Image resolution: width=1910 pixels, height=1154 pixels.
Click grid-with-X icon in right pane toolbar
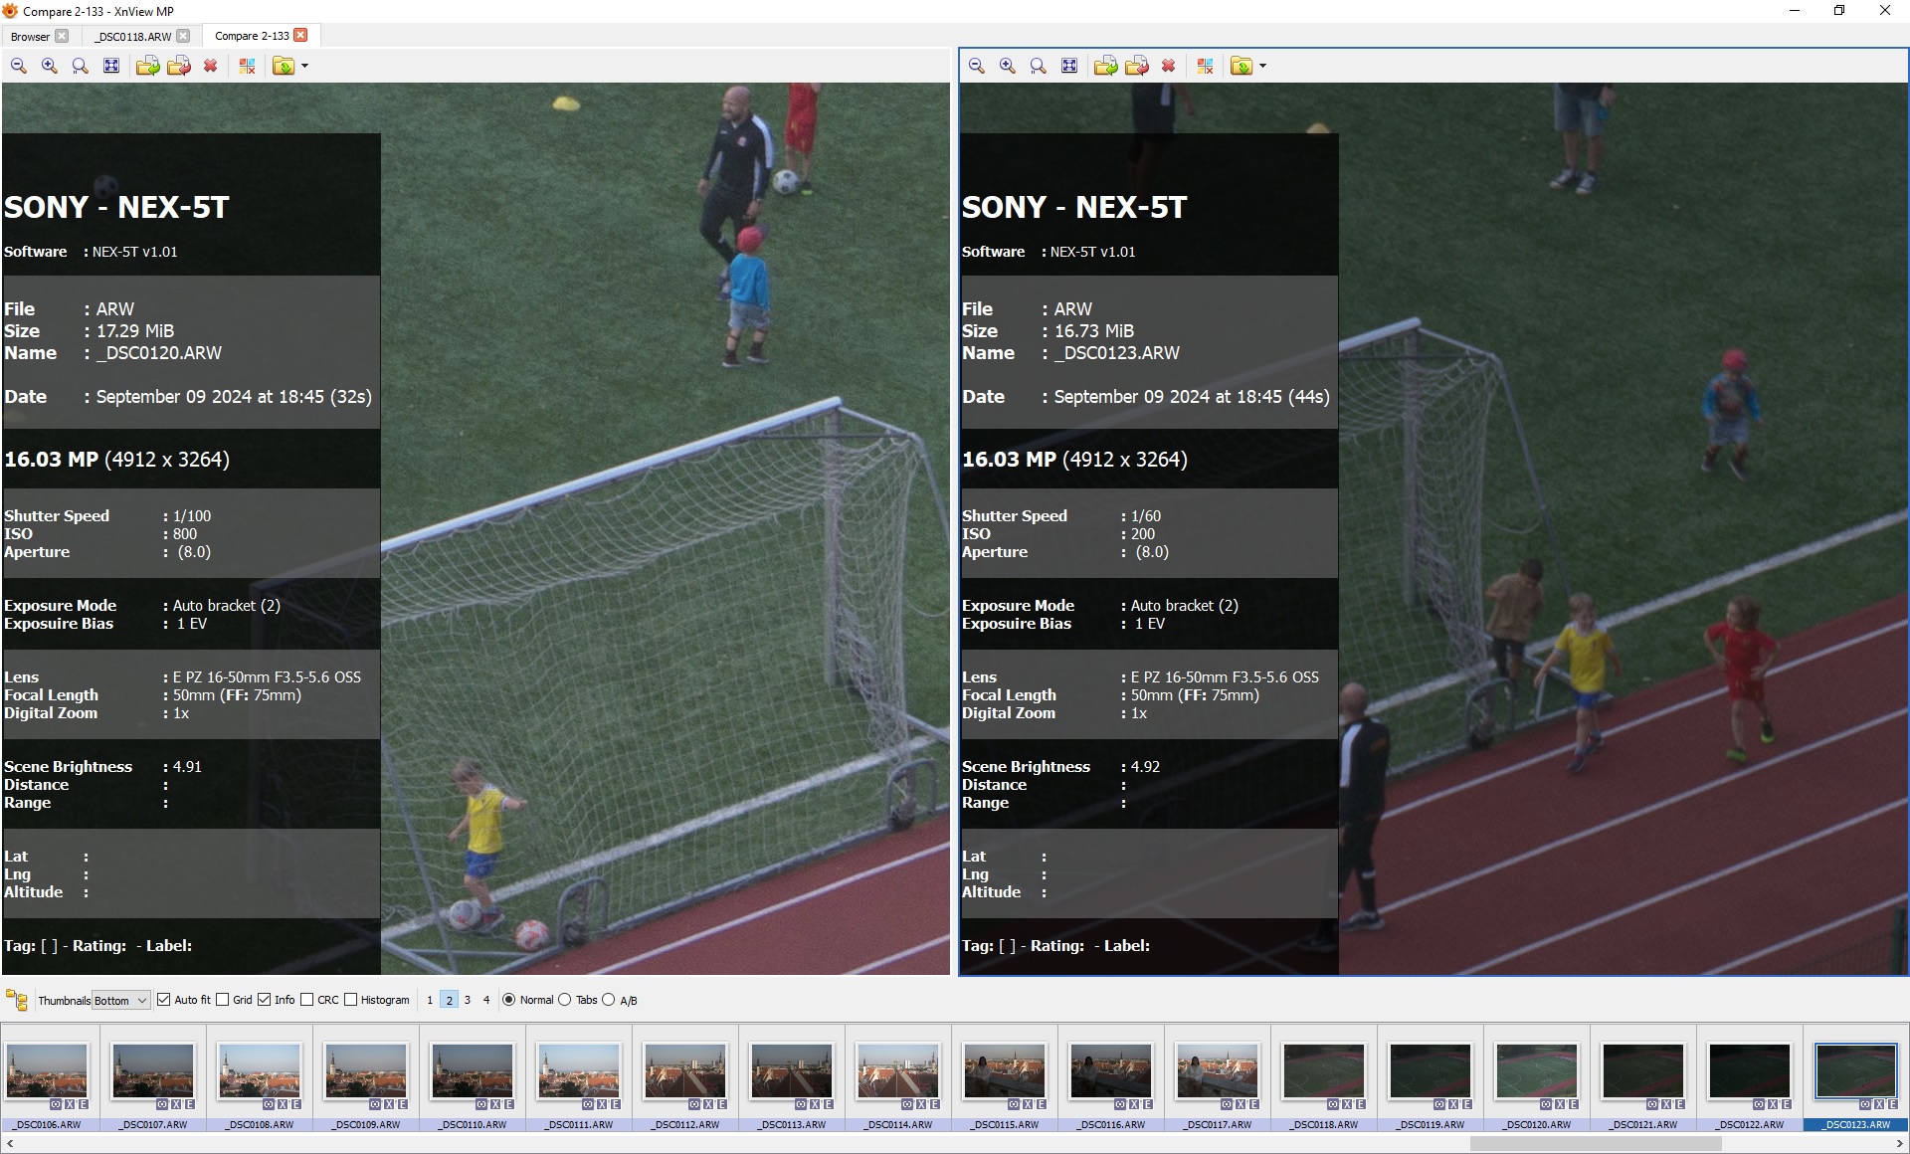coord(1206,66)
